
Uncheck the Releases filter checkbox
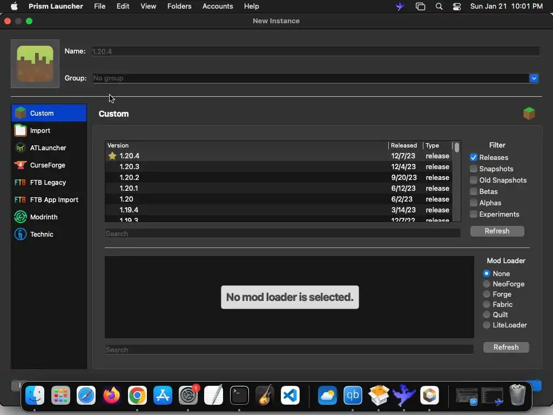tap(473, 157)
